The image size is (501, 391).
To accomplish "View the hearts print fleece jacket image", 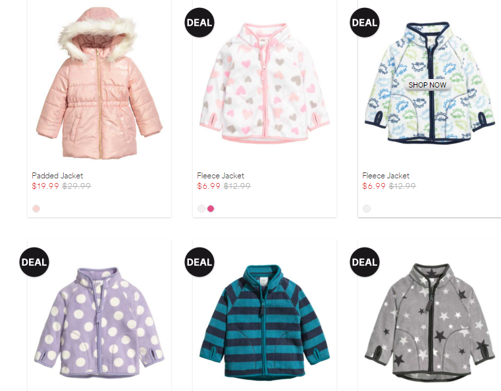I will (265, 83).
